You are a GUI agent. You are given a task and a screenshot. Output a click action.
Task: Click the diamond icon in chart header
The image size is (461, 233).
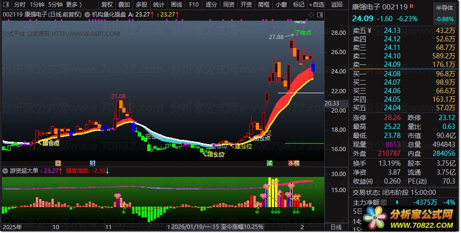pyautogui.click(x=311, y=15)
